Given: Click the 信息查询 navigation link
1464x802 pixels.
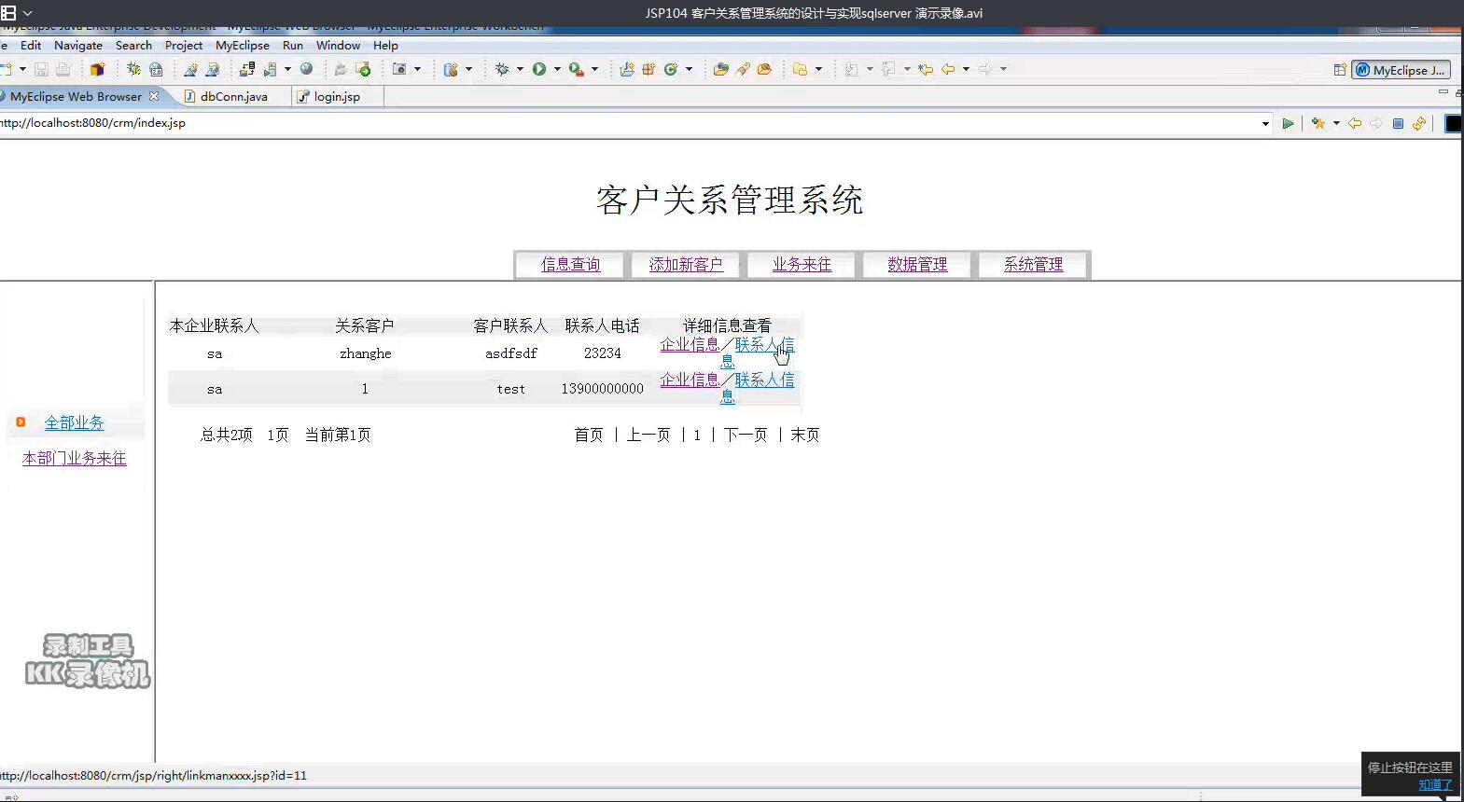Looking at the screenshot, I should point(570,265).
